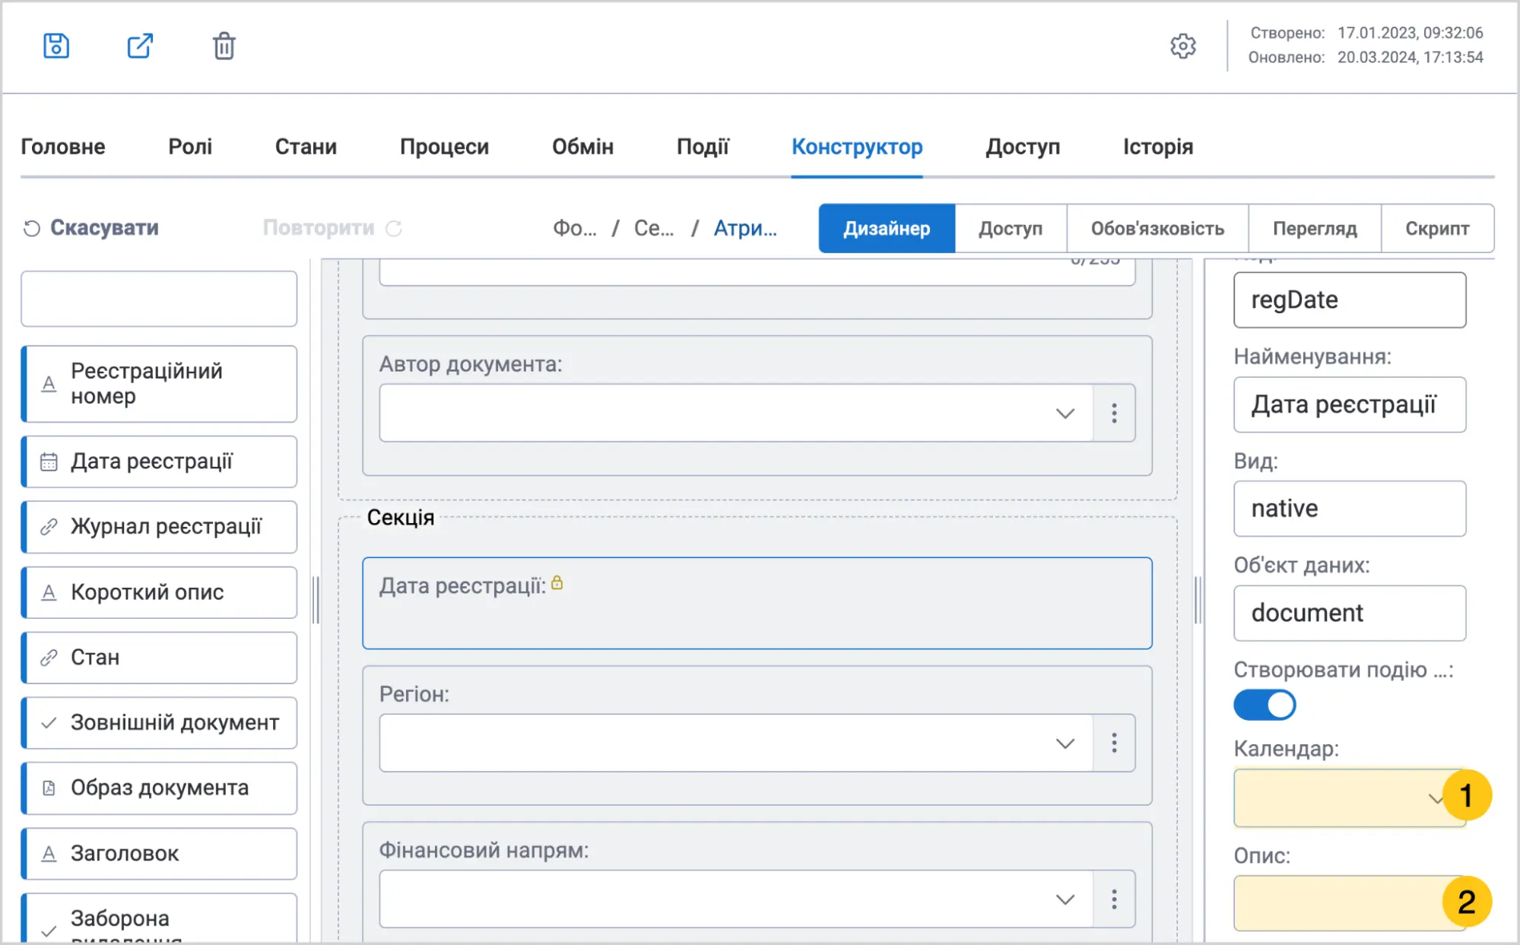The height and width of the screenshot is (945, 1520).
Task: Click the save disk icon
Action: [x=56, y=46]
